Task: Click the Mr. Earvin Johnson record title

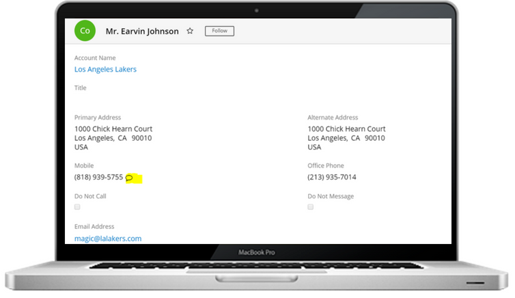Action: click(142, 31)
